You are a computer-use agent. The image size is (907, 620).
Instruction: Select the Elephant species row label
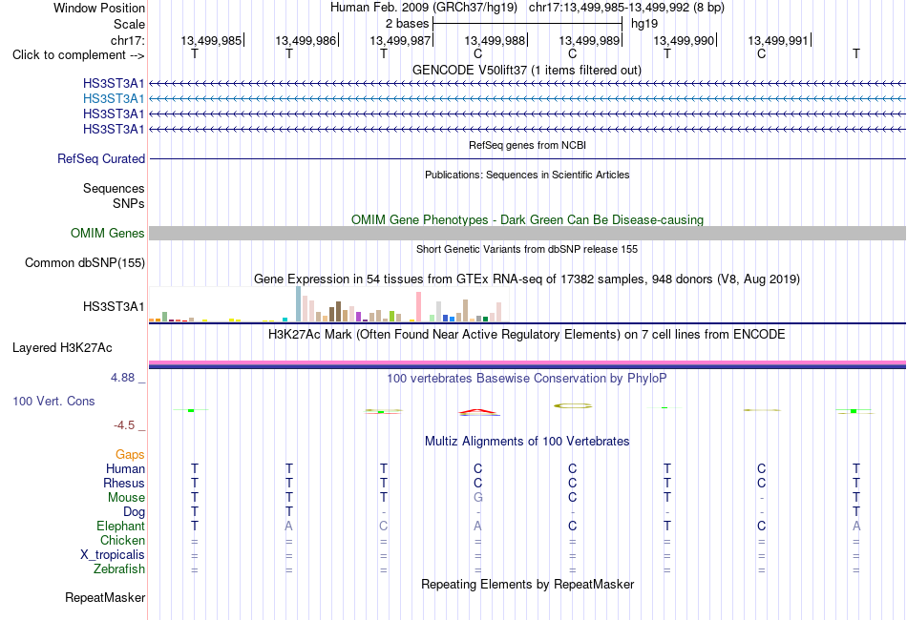tap(120, 526)
